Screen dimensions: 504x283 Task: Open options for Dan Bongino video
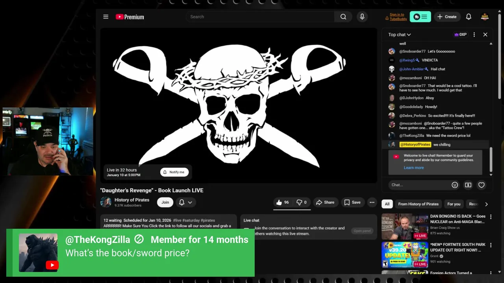491,217
